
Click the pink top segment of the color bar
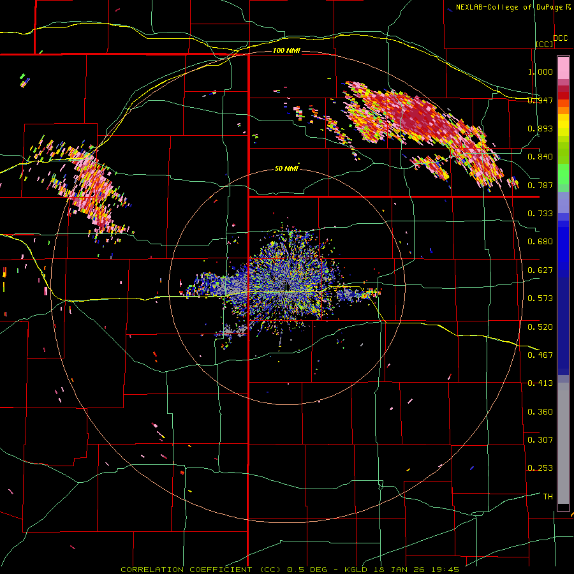click(x=563, y=68)
